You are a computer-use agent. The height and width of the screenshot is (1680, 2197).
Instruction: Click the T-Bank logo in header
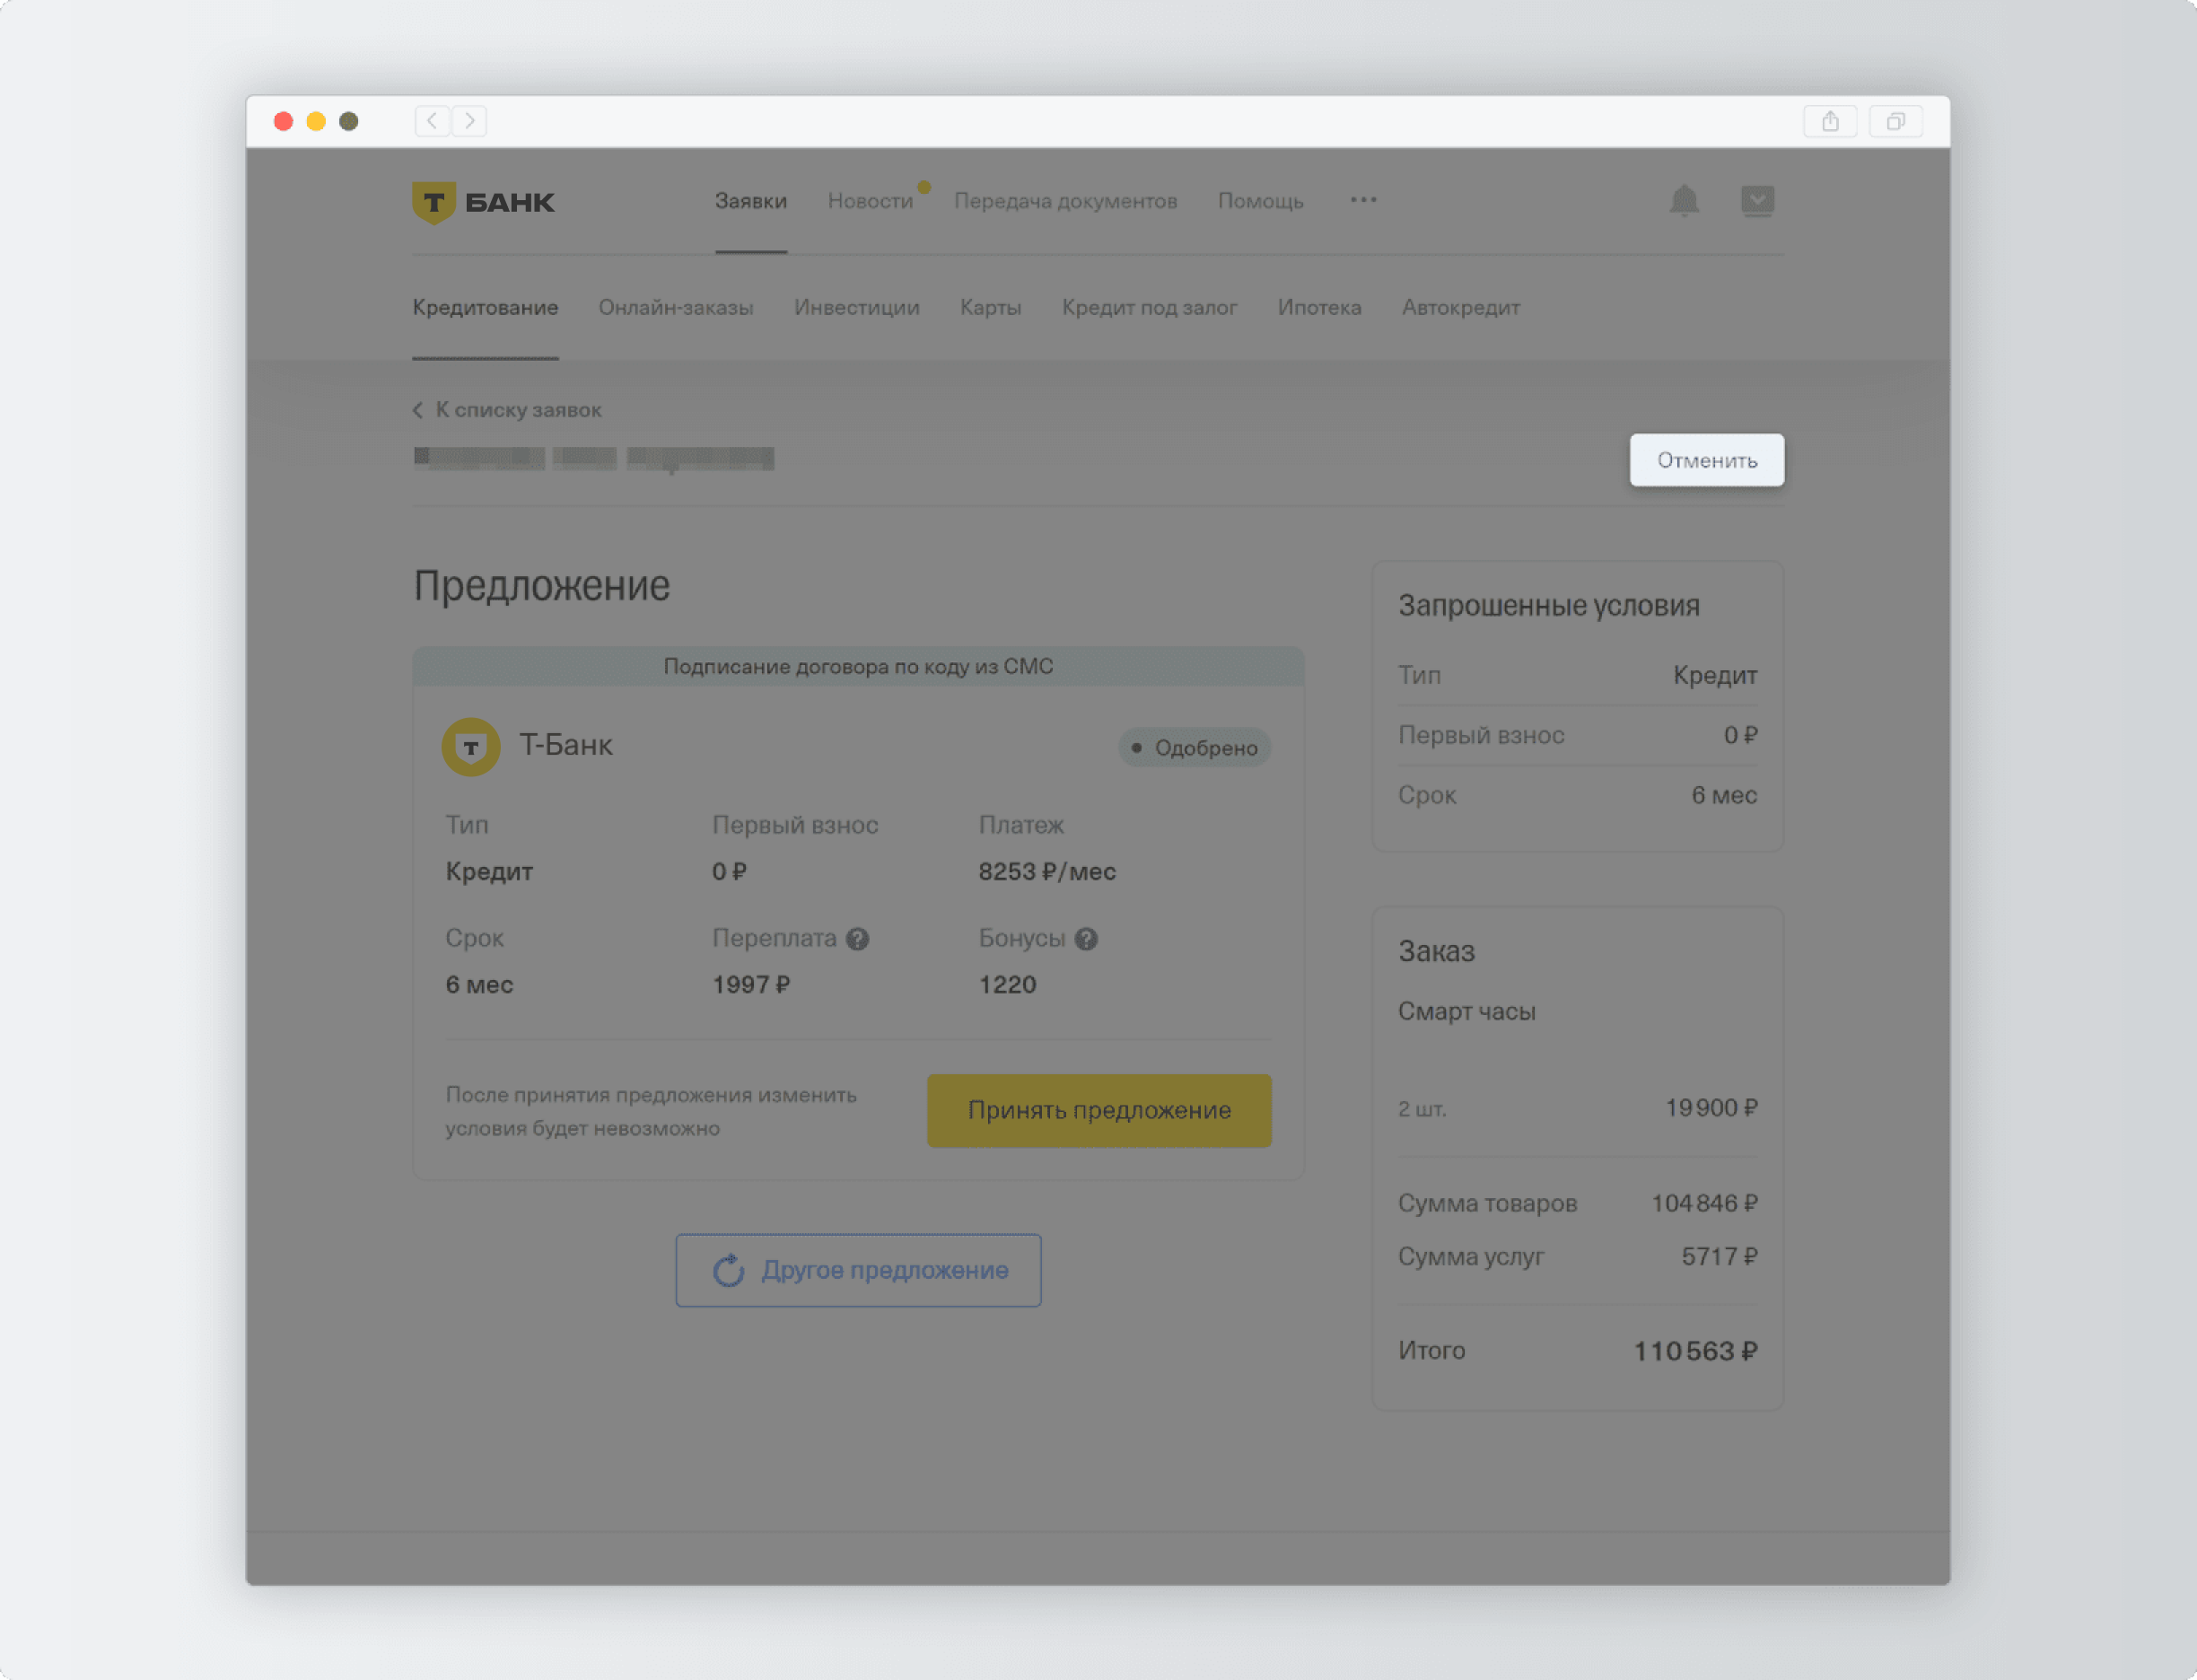coord(483,202)
